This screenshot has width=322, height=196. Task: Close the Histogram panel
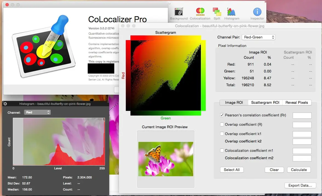point(5,104)
